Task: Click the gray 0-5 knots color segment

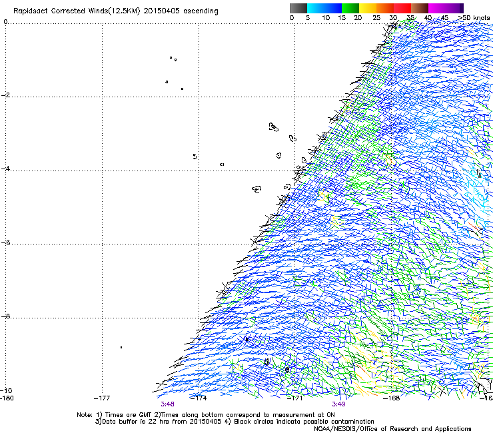Action: (298, 8)
